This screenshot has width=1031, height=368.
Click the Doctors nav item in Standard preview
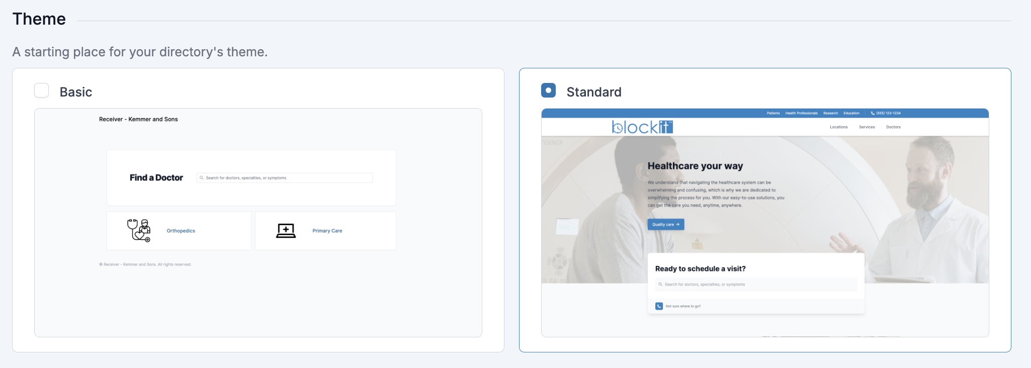pyautogui.click(x=894, y=127)
